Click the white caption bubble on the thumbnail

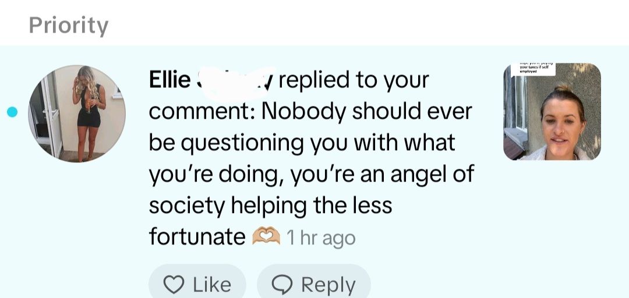tap(536, 68)
